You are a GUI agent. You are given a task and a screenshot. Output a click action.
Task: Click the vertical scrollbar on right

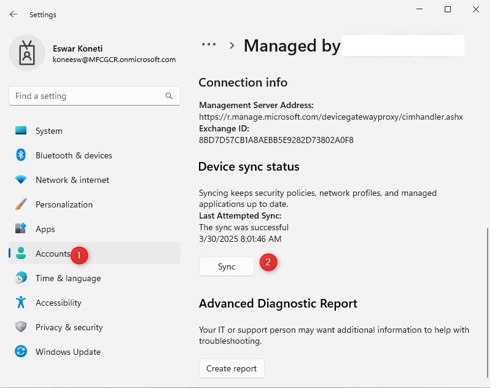(x=488, y=301)
